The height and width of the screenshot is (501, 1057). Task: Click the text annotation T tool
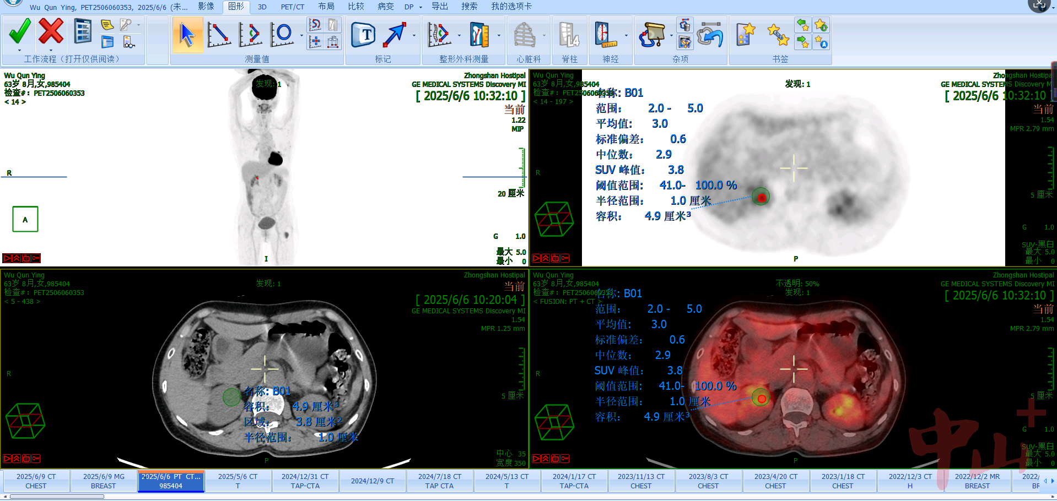coord(364,35)
